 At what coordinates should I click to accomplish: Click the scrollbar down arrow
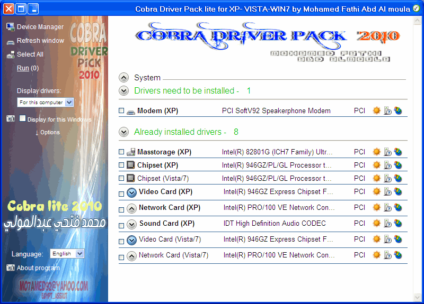pyautogui.click(x=417, y=297)
